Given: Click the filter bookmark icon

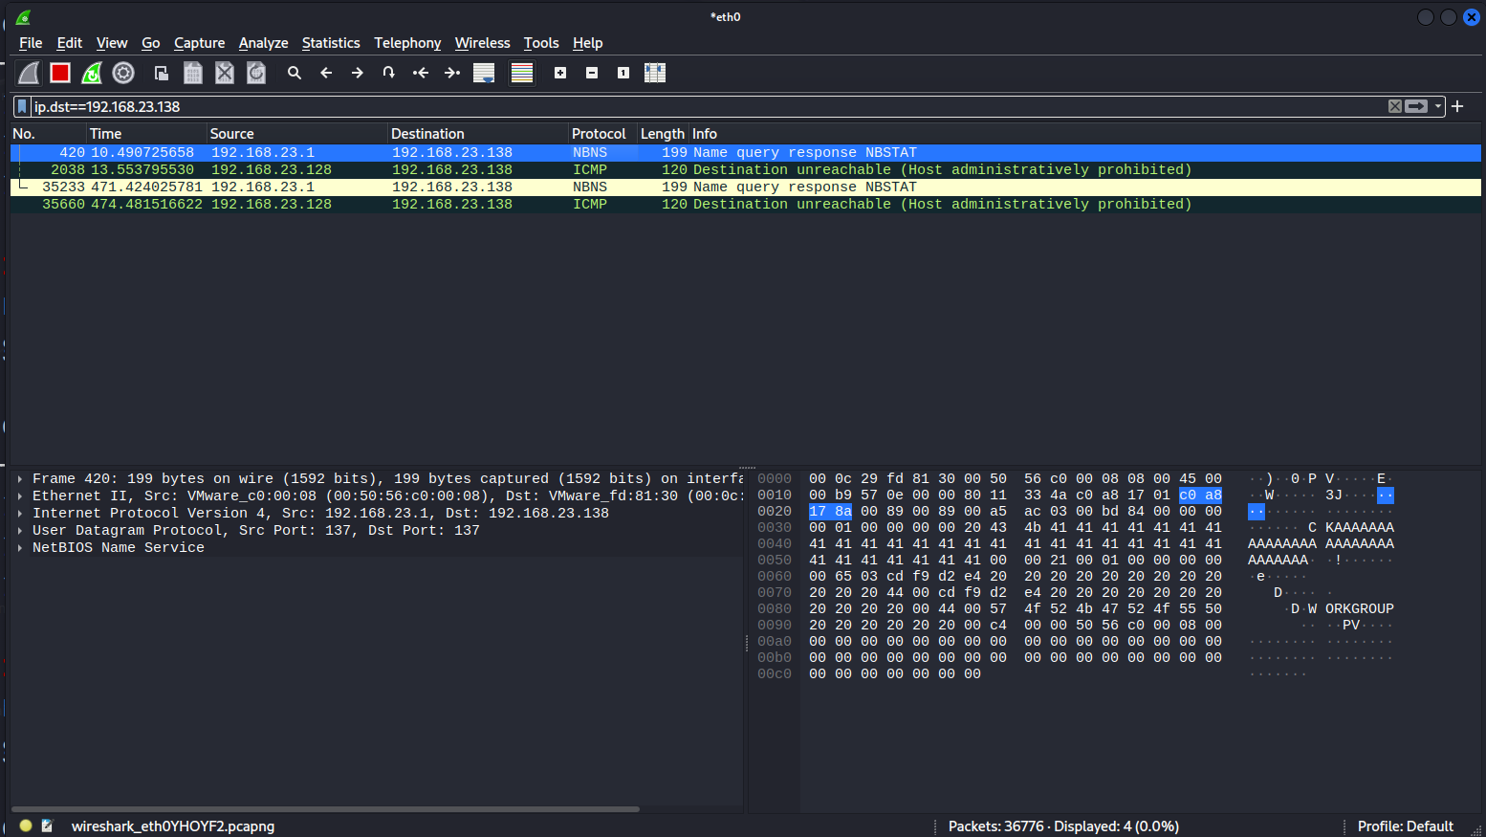Looking at the screenshot, I should tap(22, 106).
